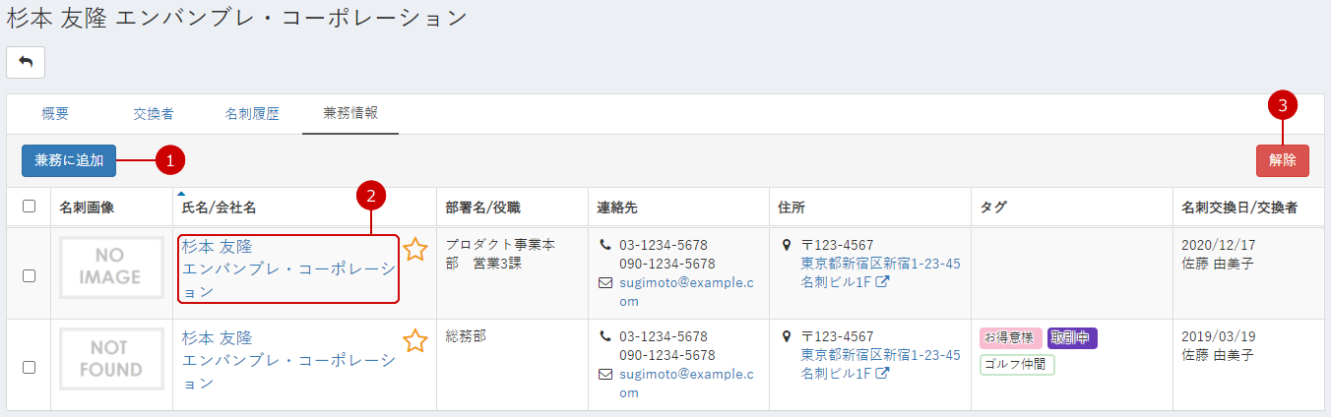Switch to the 交換者 tab
The width and height of the screenshot is (1331, 417).
[154, 114]
